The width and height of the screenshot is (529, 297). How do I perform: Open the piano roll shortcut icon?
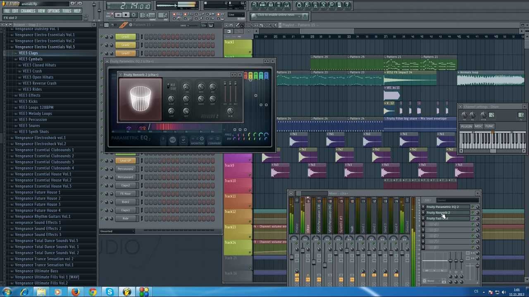point(271,5)
